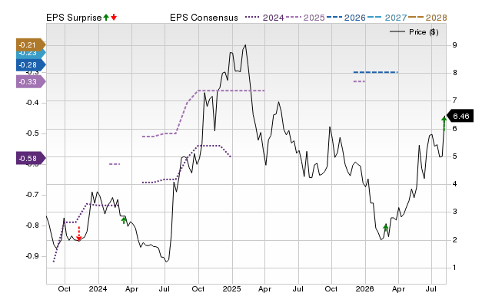Click the -0.28 blue EPS value tag
492x293 pixels.
[31, 64]
